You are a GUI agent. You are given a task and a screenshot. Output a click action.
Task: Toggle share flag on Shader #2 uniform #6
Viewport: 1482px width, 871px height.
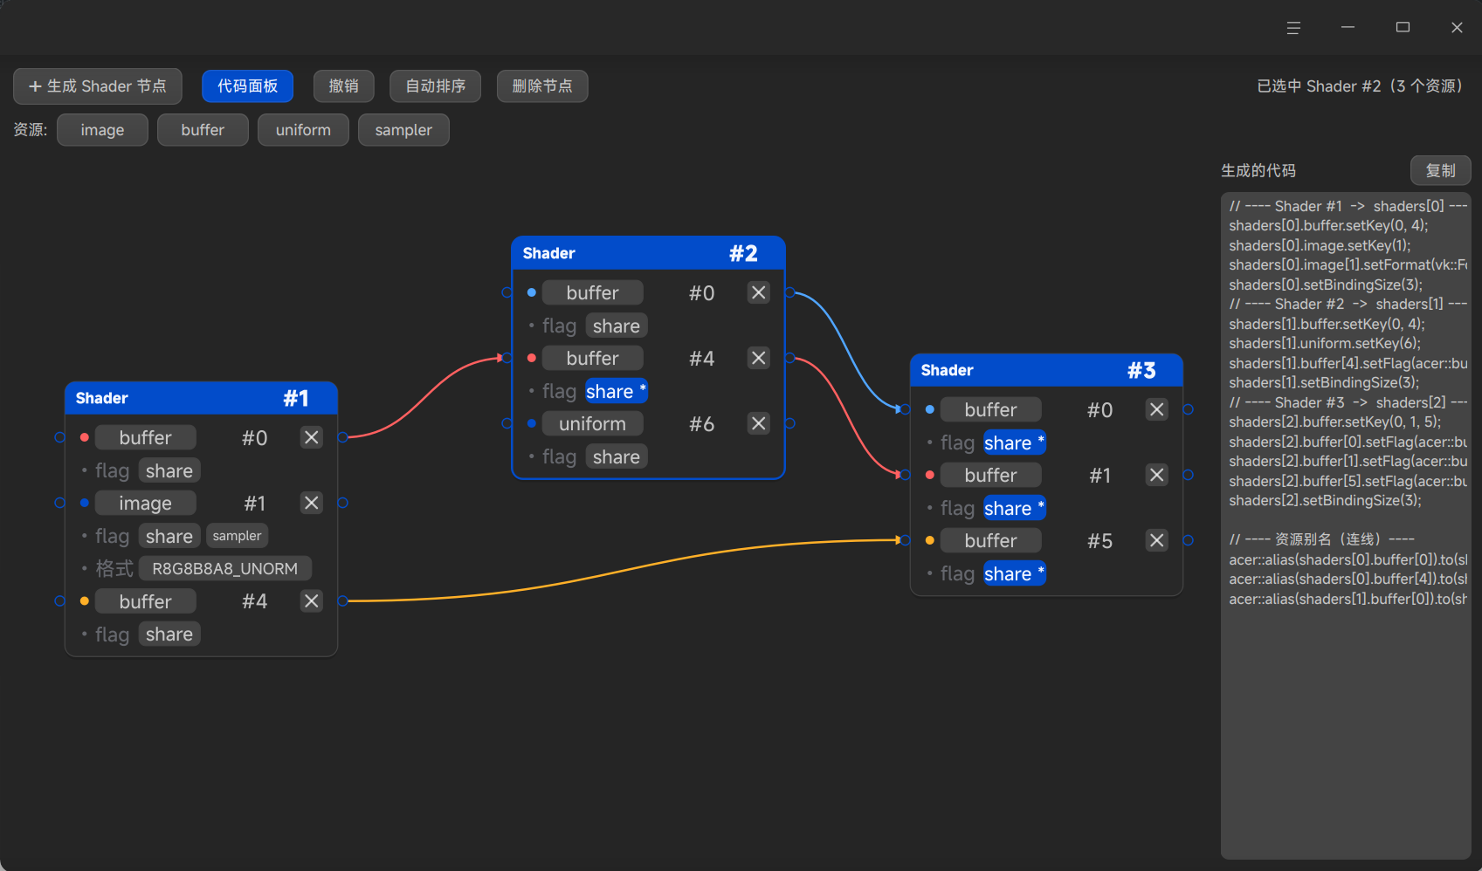[617, 456]
